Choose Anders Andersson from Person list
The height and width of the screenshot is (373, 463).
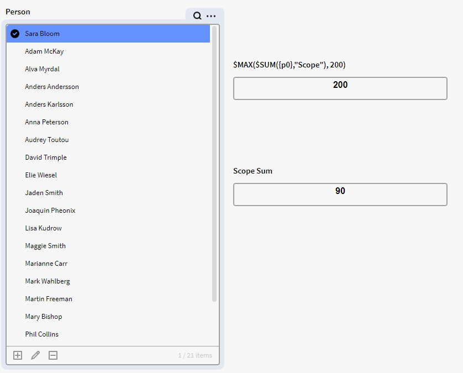click(52, 87)
